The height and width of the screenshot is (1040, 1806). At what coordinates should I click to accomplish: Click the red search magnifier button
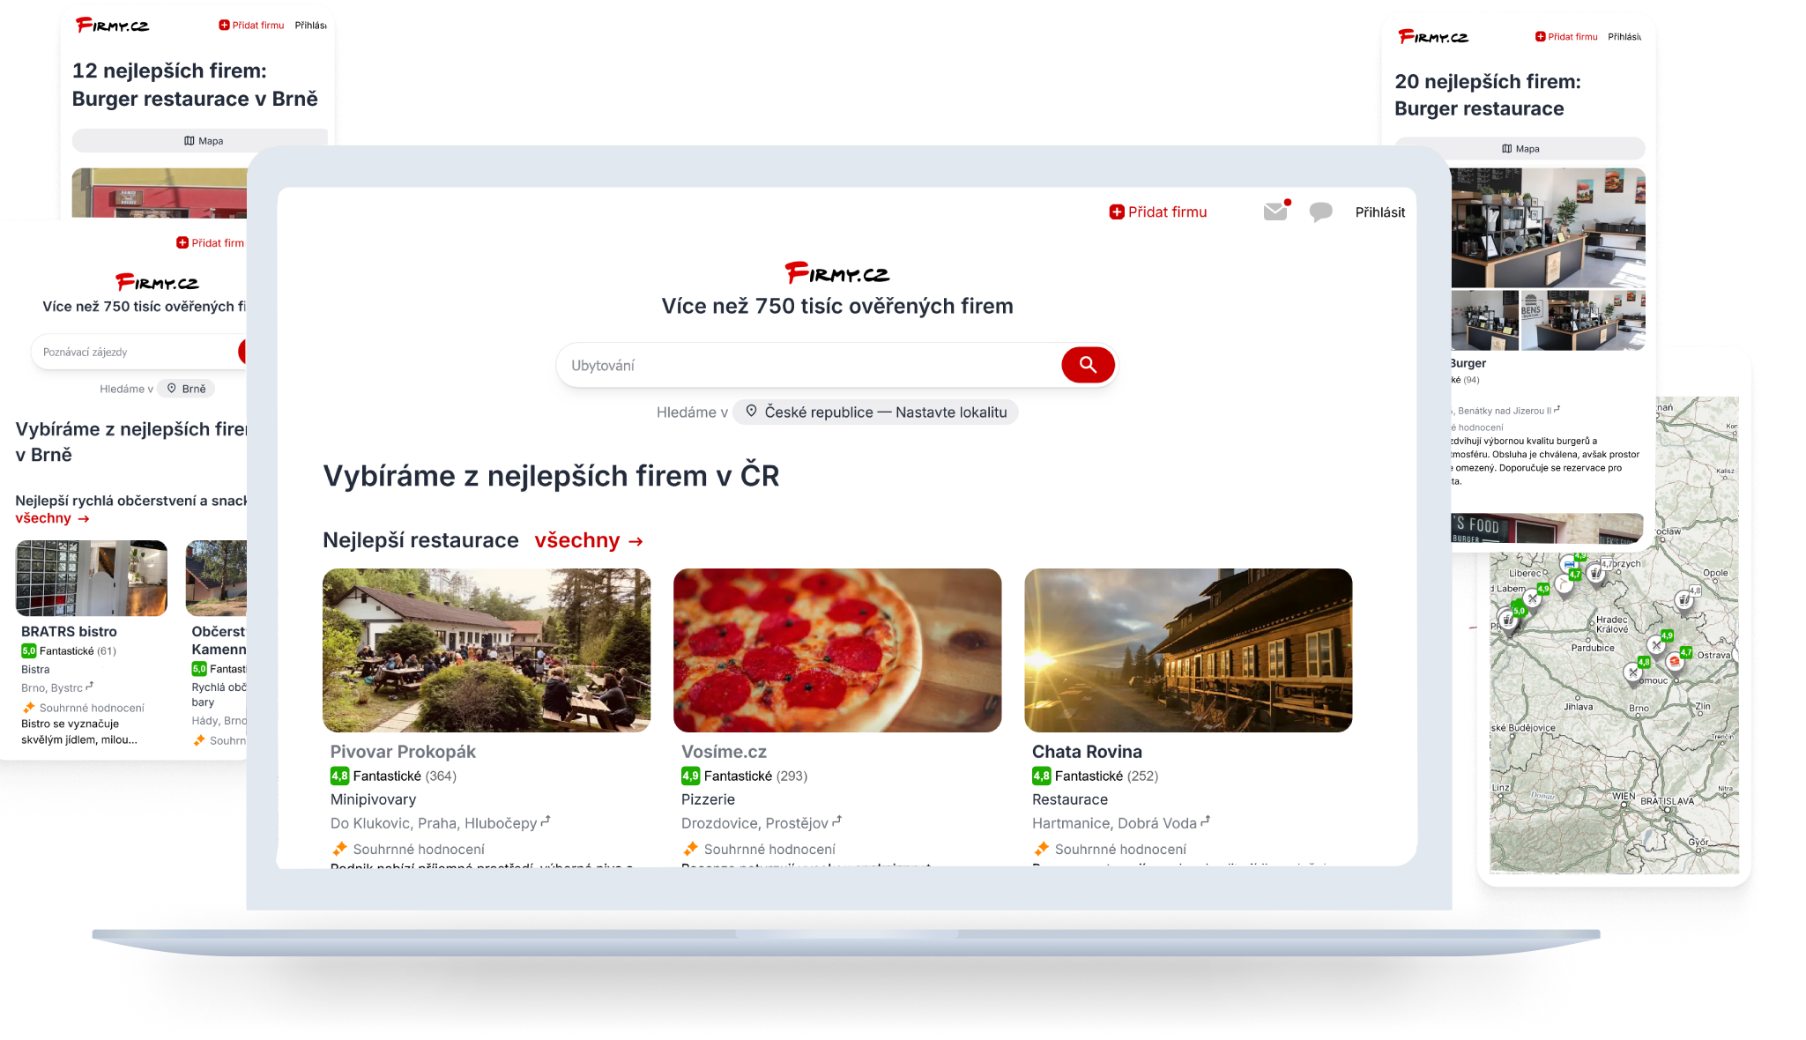click(x=1088, y=365)
